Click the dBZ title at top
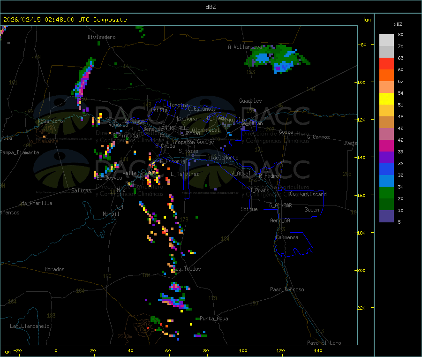422x357 pixels. 211,7
